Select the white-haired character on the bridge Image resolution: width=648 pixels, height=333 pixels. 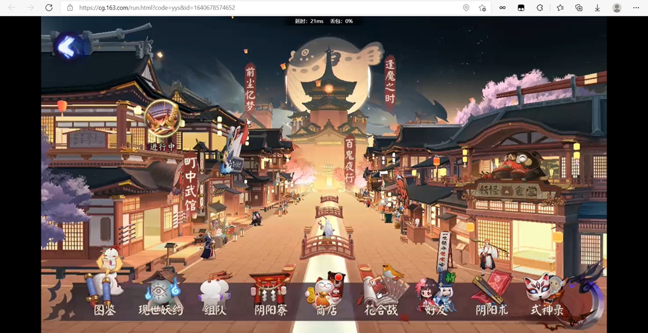pos(327,229)
